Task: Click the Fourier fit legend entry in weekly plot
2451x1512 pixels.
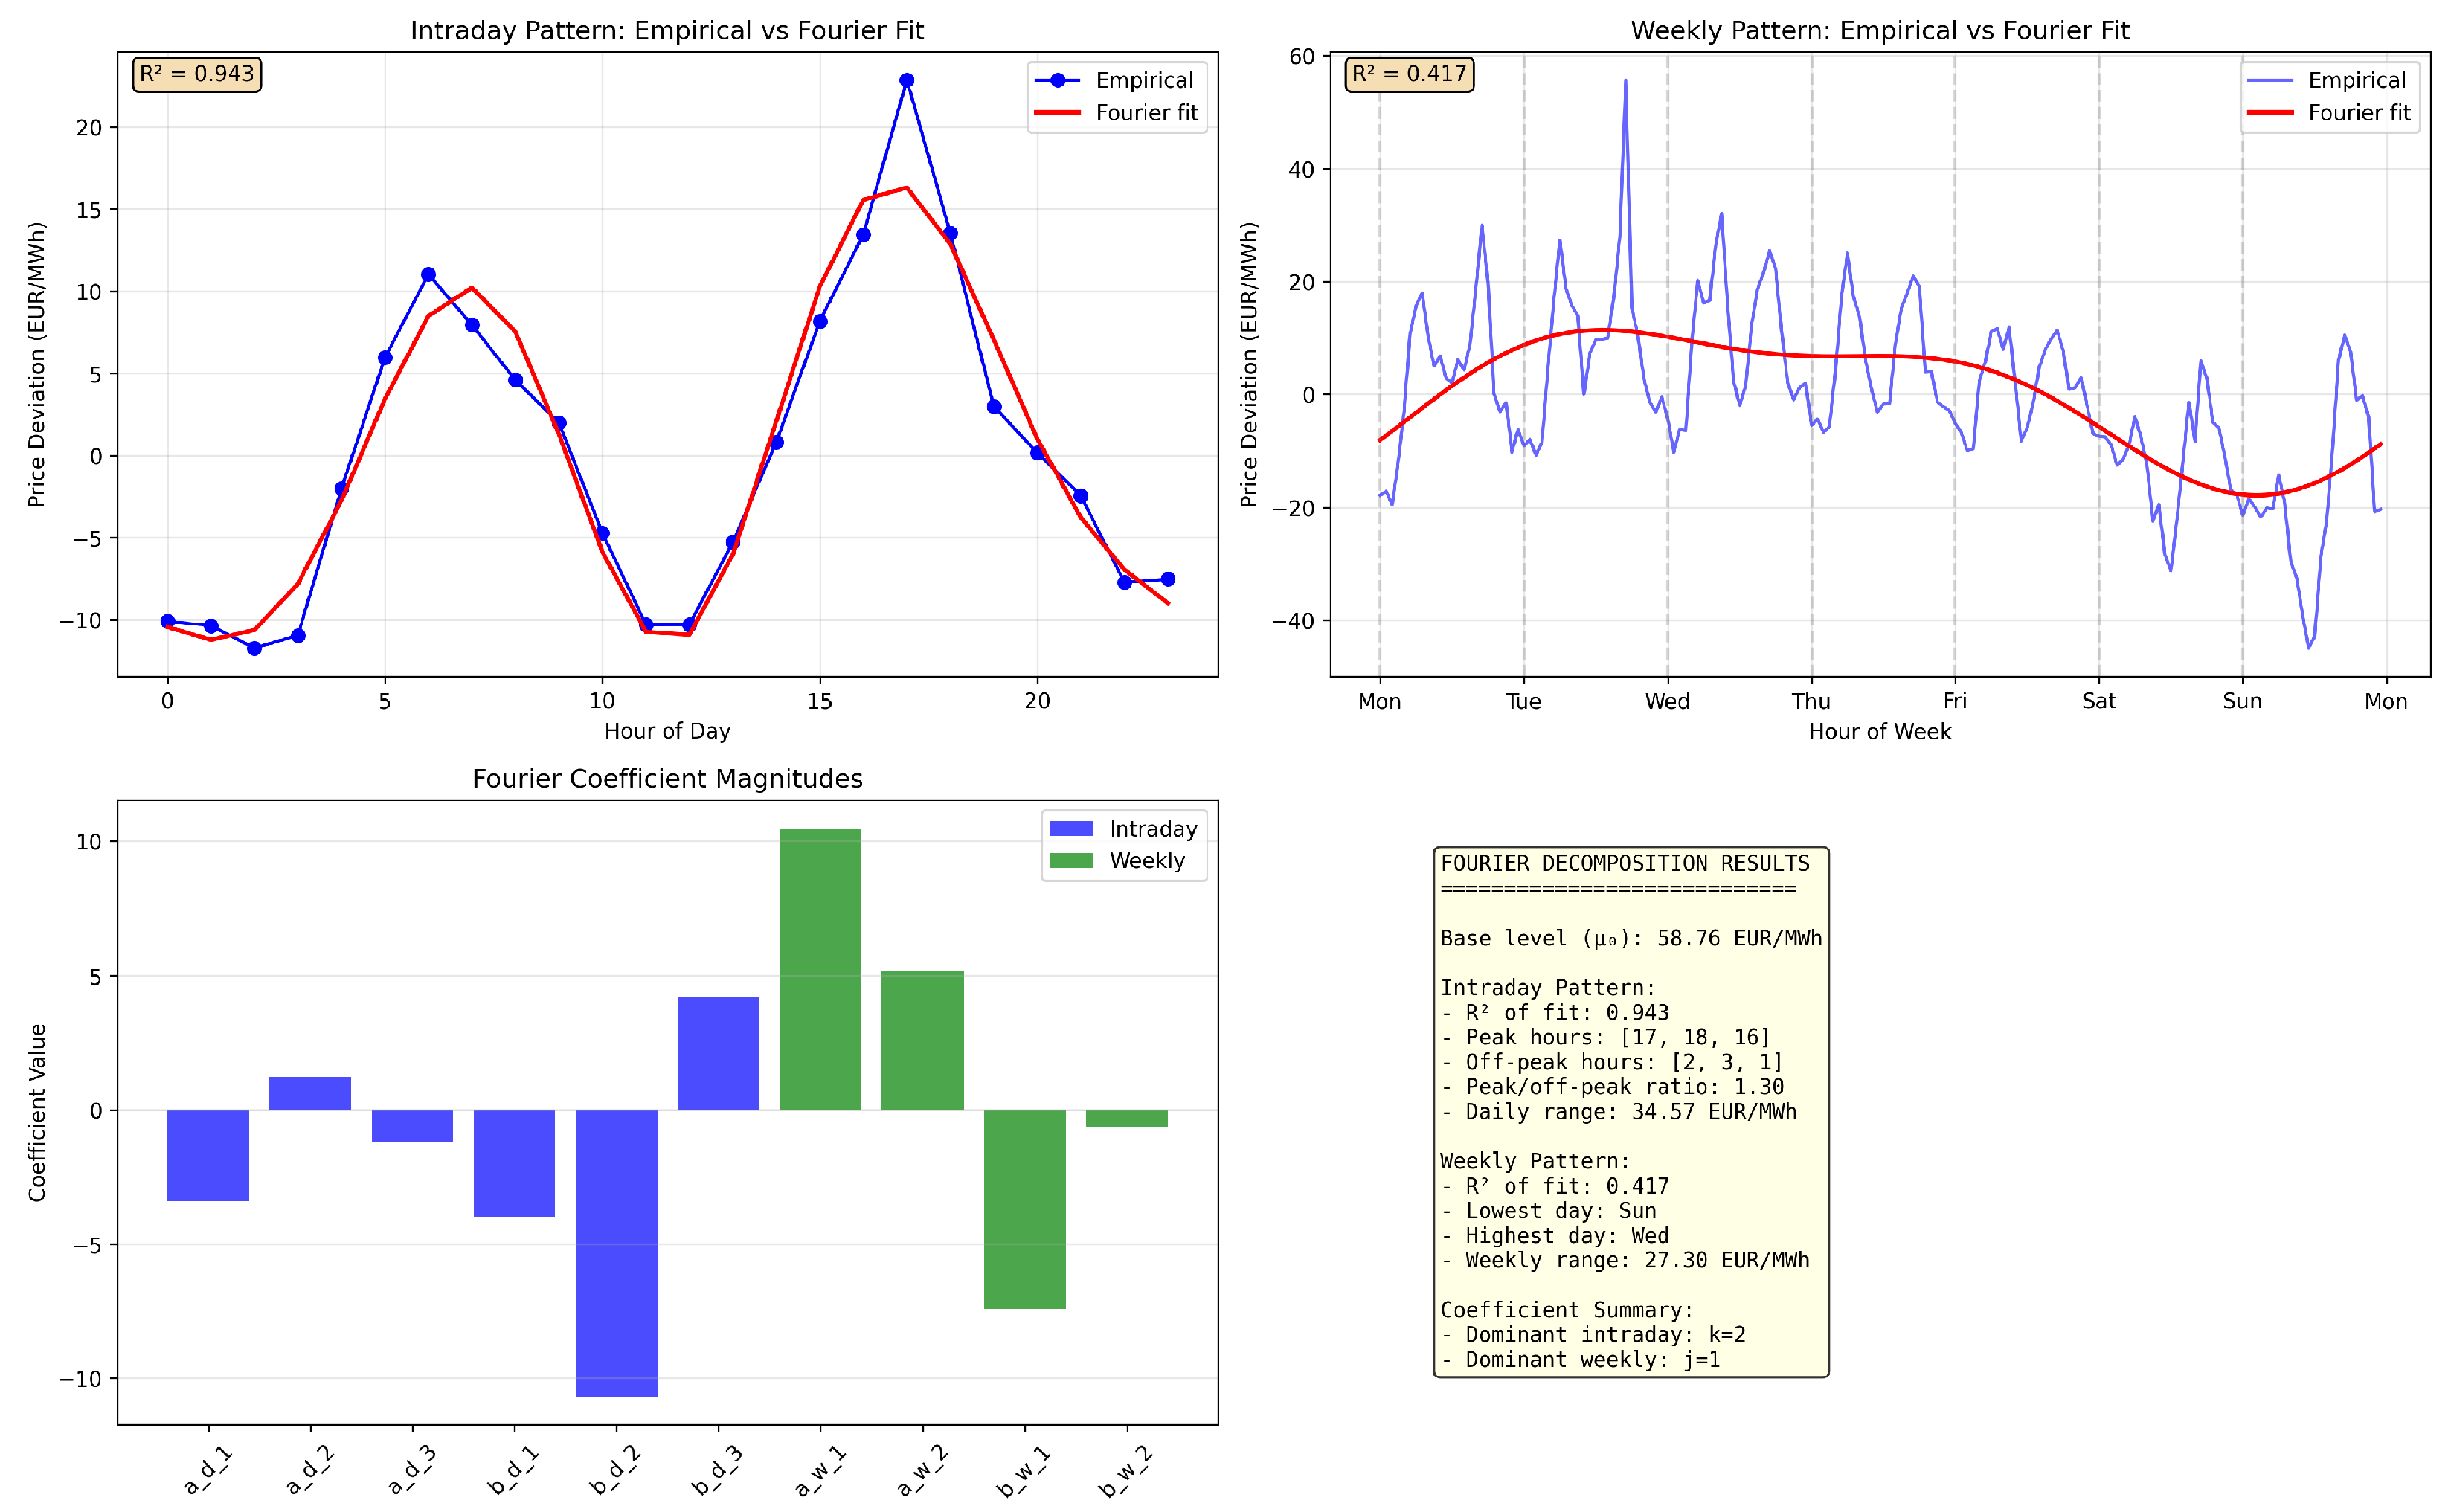Action: point(2358,113)
